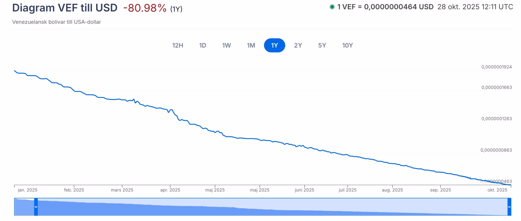This screenshot has height=221, width=521.
Task: Click the apr. 2025 axis label
Action: pyautogui.click(x=170, y=190)
